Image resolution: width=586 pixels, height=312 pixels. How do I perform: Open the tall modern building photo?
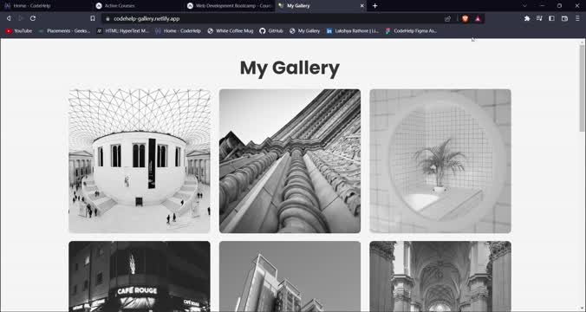click(290, 276)
